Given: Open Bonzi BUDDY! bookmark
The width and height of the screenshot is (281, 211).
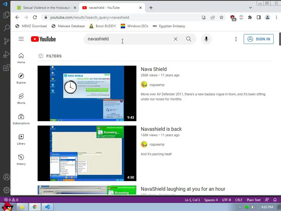Looking at the screenshot, I should pos(103,26).
